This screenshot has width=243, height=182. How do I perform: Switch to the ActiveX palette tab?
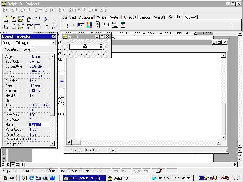tap(190, 17)
